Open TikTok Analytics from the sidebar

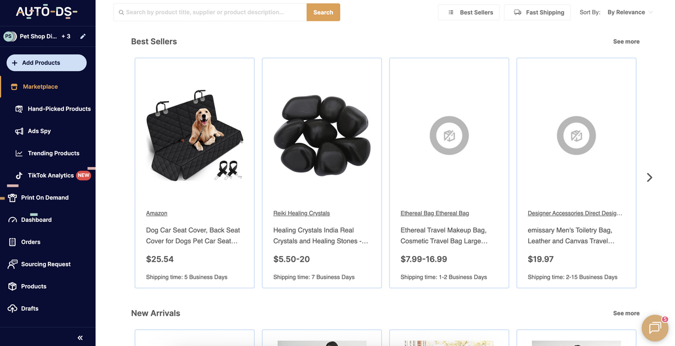[x=51, y=175]
